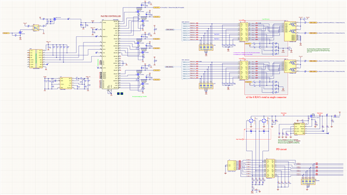347x195 pixels.
Task: Click the "PoE PSE CONTROLLER" title text
Action: click(x=111, y=16)
